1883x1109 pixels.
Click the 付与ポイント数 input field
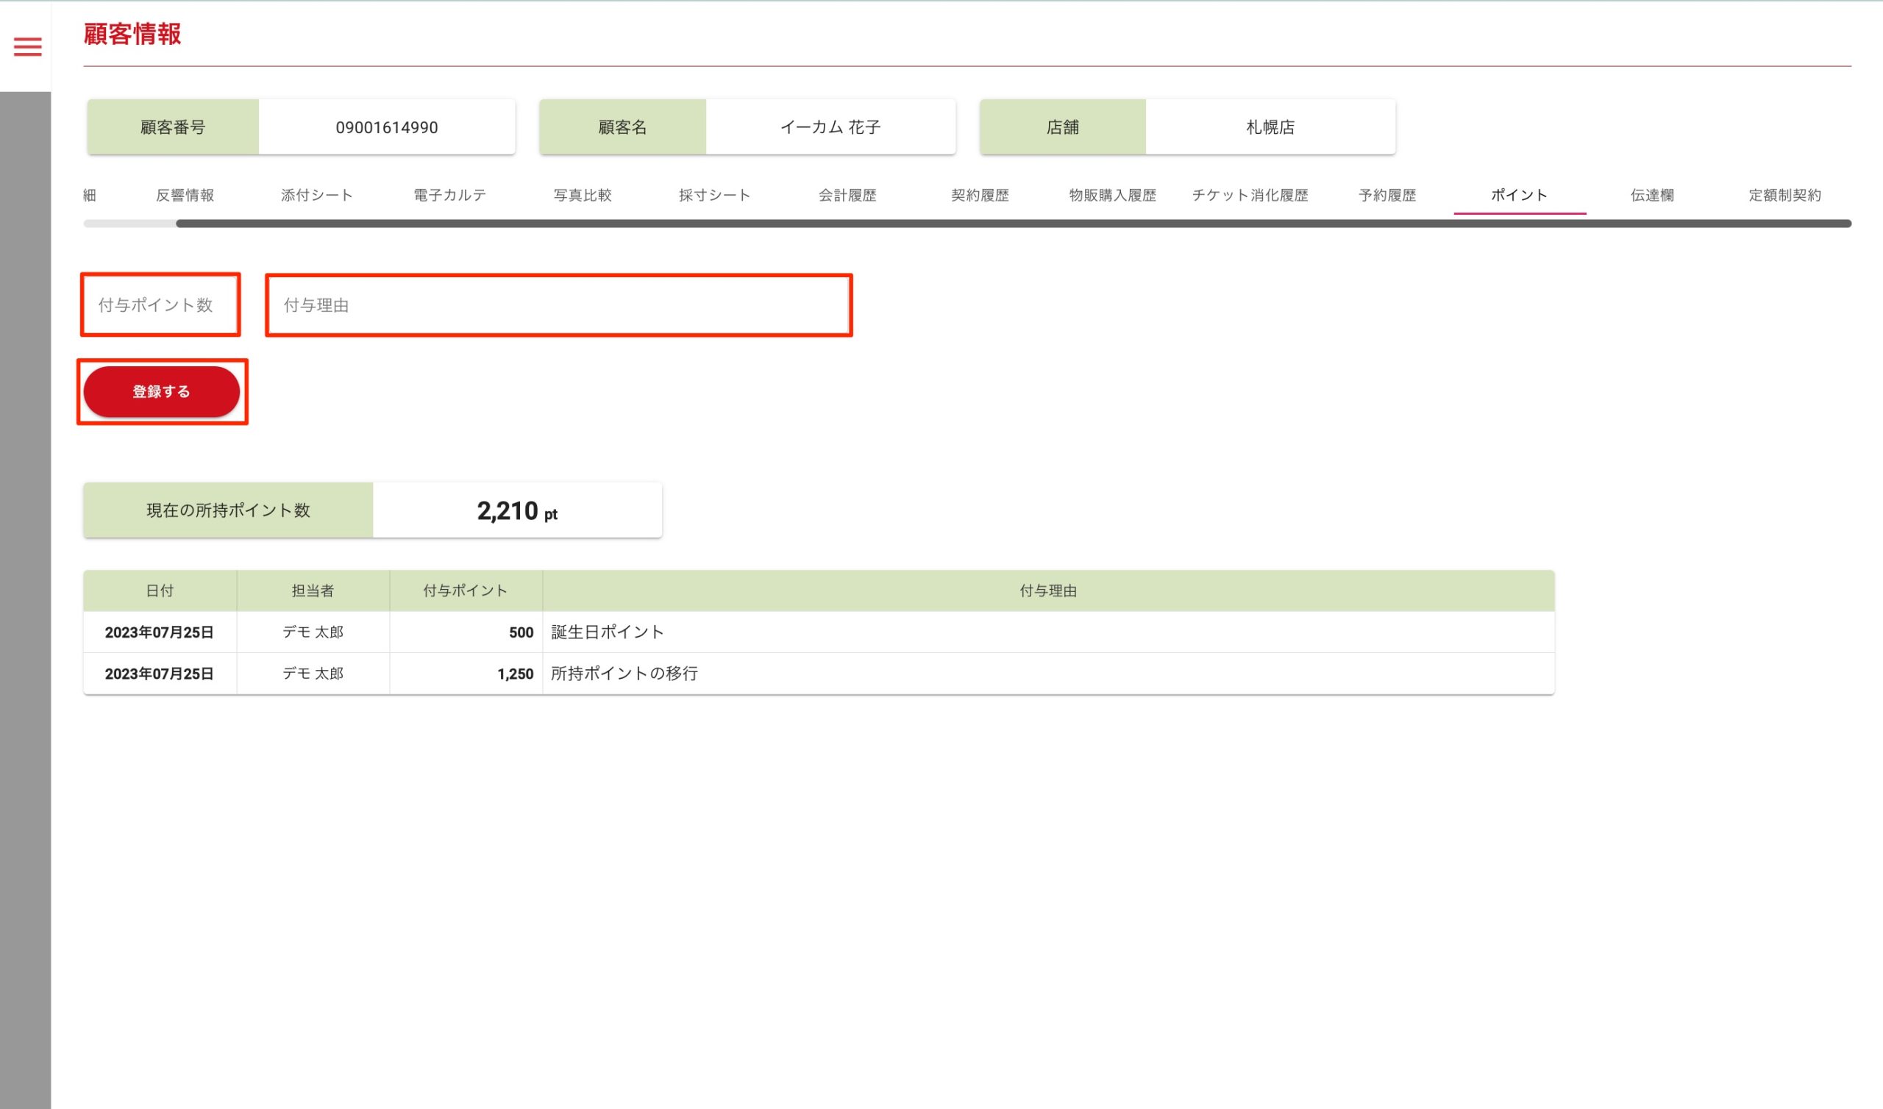pyautogui.click(x=160, y=305)
